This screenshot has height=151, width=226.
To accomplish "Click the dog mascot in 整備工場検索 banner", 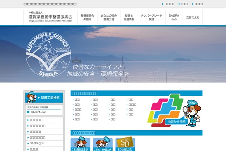I will click(x=31, y=97).
